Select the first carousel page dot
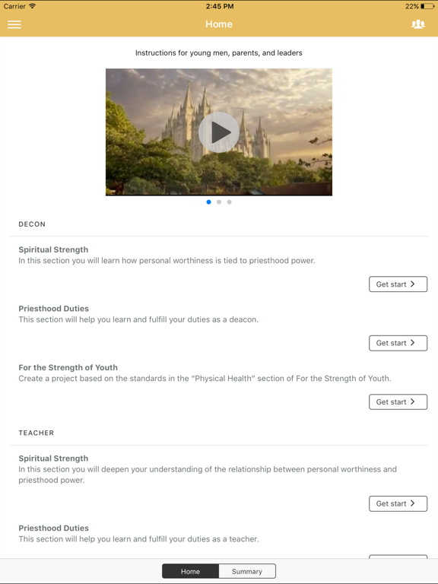Image resolution: width=438 pixels, height=584 pixels. click(208, 202)
